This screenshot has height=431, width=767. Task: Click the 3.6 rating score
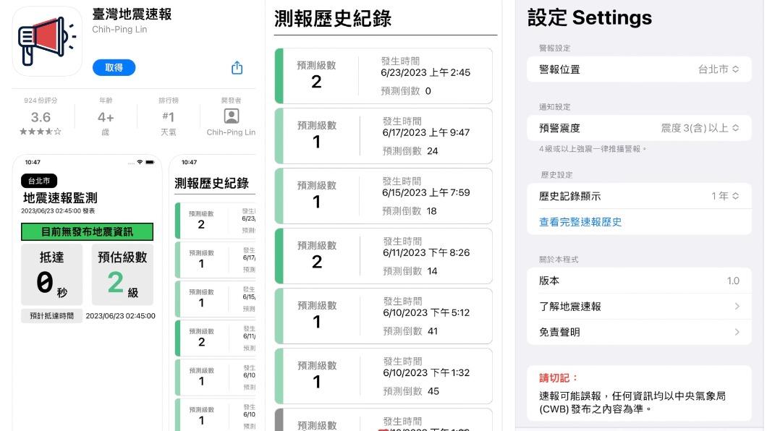pyautogui.click(x=41, y=117)
